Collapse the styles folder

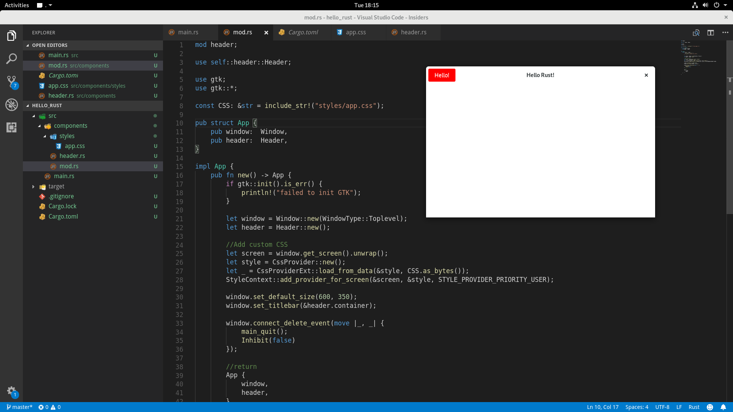(x=45, y=136)
